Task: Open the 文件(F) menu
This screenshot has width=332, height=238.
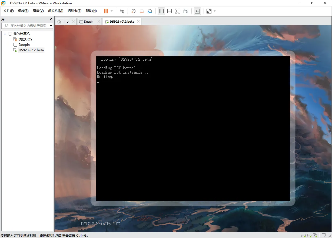Action: point(9,11)
